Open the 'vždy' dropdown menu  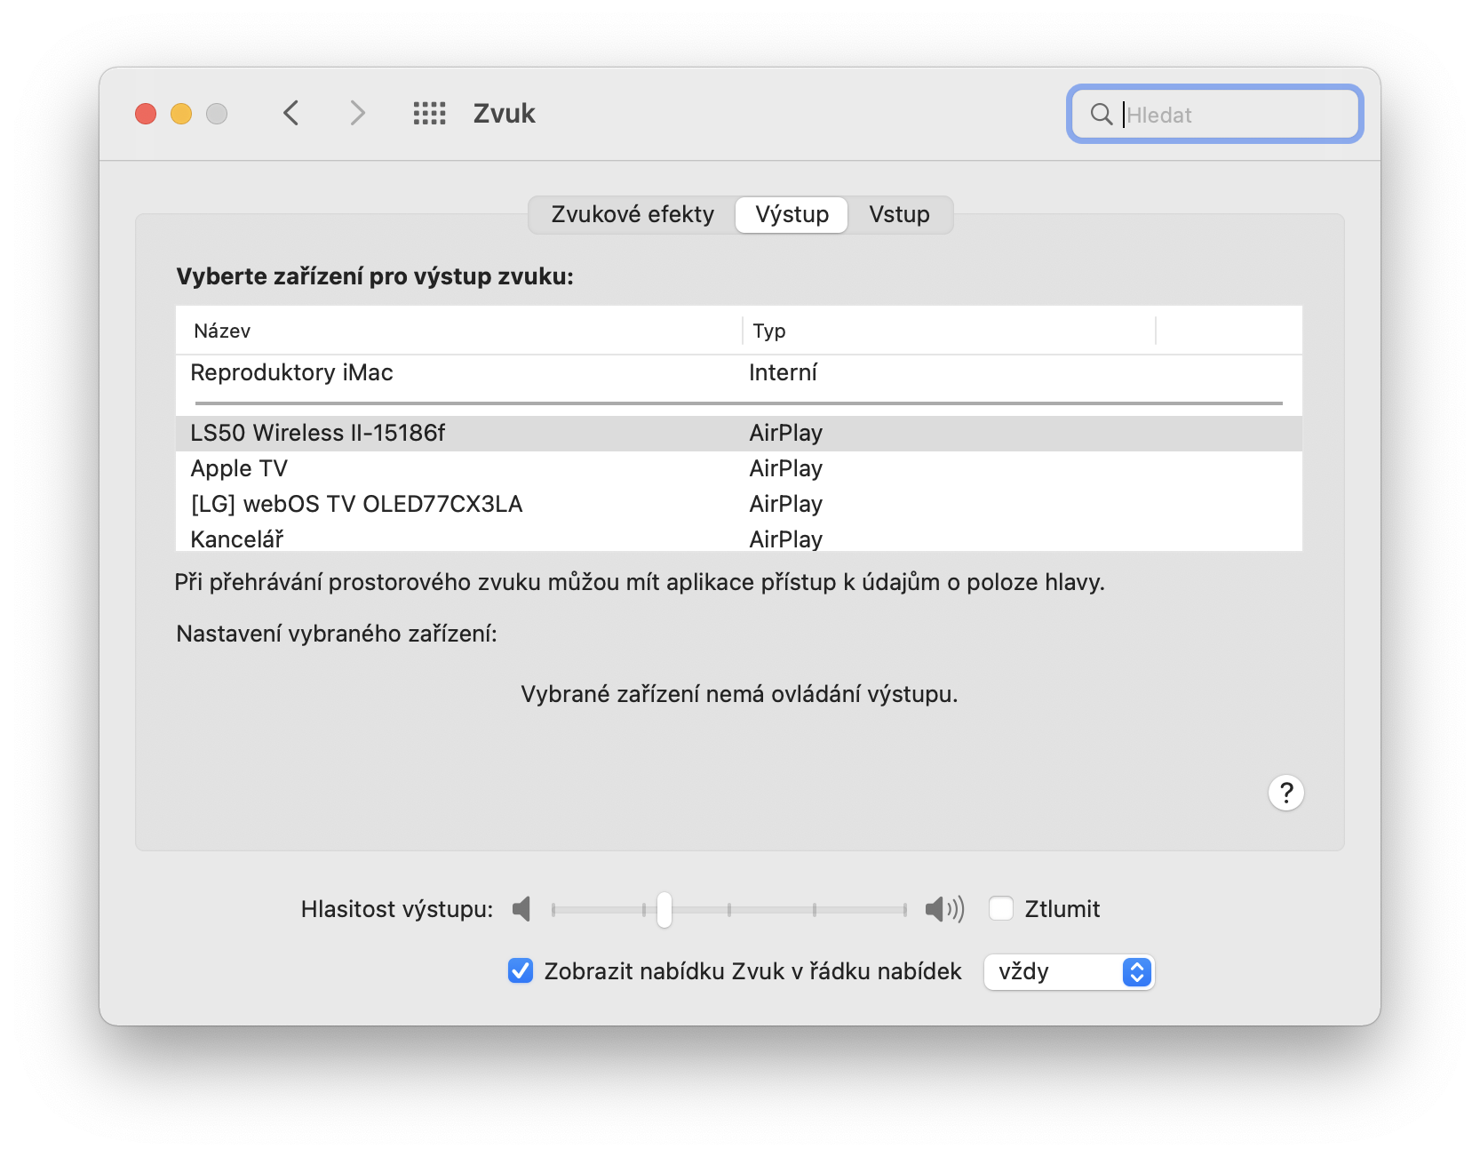(1068, 971)
